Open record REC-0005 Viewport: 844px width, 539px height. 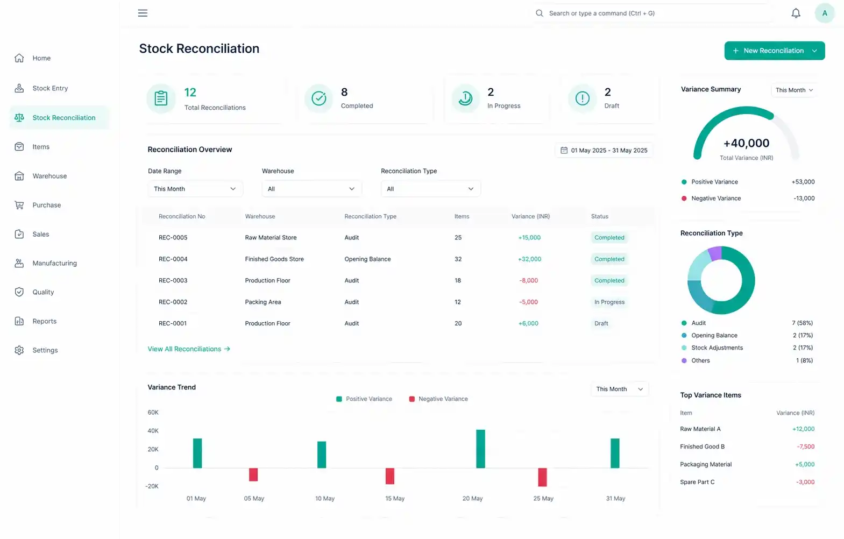[x=173, y=237]
